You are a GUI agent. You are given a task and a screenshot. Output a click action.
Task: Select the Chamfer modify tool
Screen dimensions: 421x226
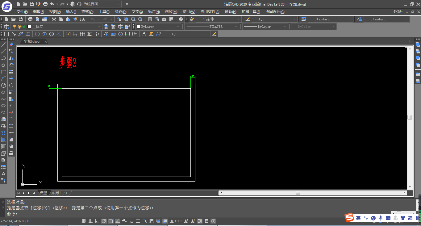[11, 140]
